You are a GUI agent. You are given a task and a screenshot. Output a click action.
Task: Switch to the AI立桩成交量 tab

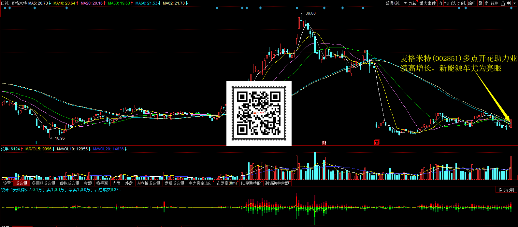click(149, 183)
